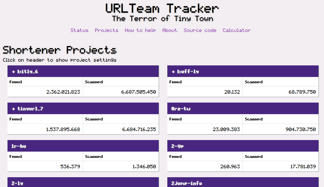Image resolution: width=324 pixels, height=187 pixels.
Task: Click the 'Click on header' instruction text
Action: pos(60,60)
